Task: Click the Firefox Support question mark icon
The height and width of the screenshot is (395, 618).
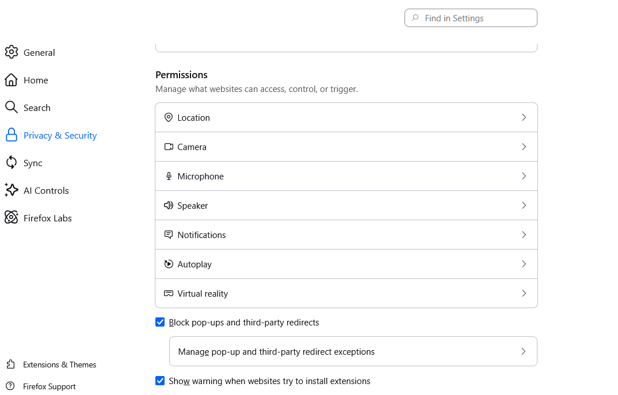Action: pos(10,386)
